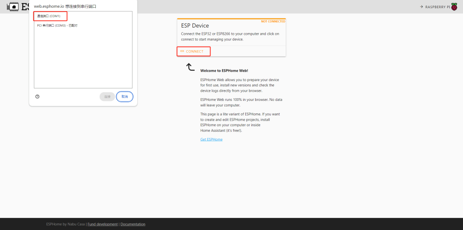Screen dimensions: 463x230
Task: Click the greyed-out connect button in the port dialog
Action: tap(107, 97)
